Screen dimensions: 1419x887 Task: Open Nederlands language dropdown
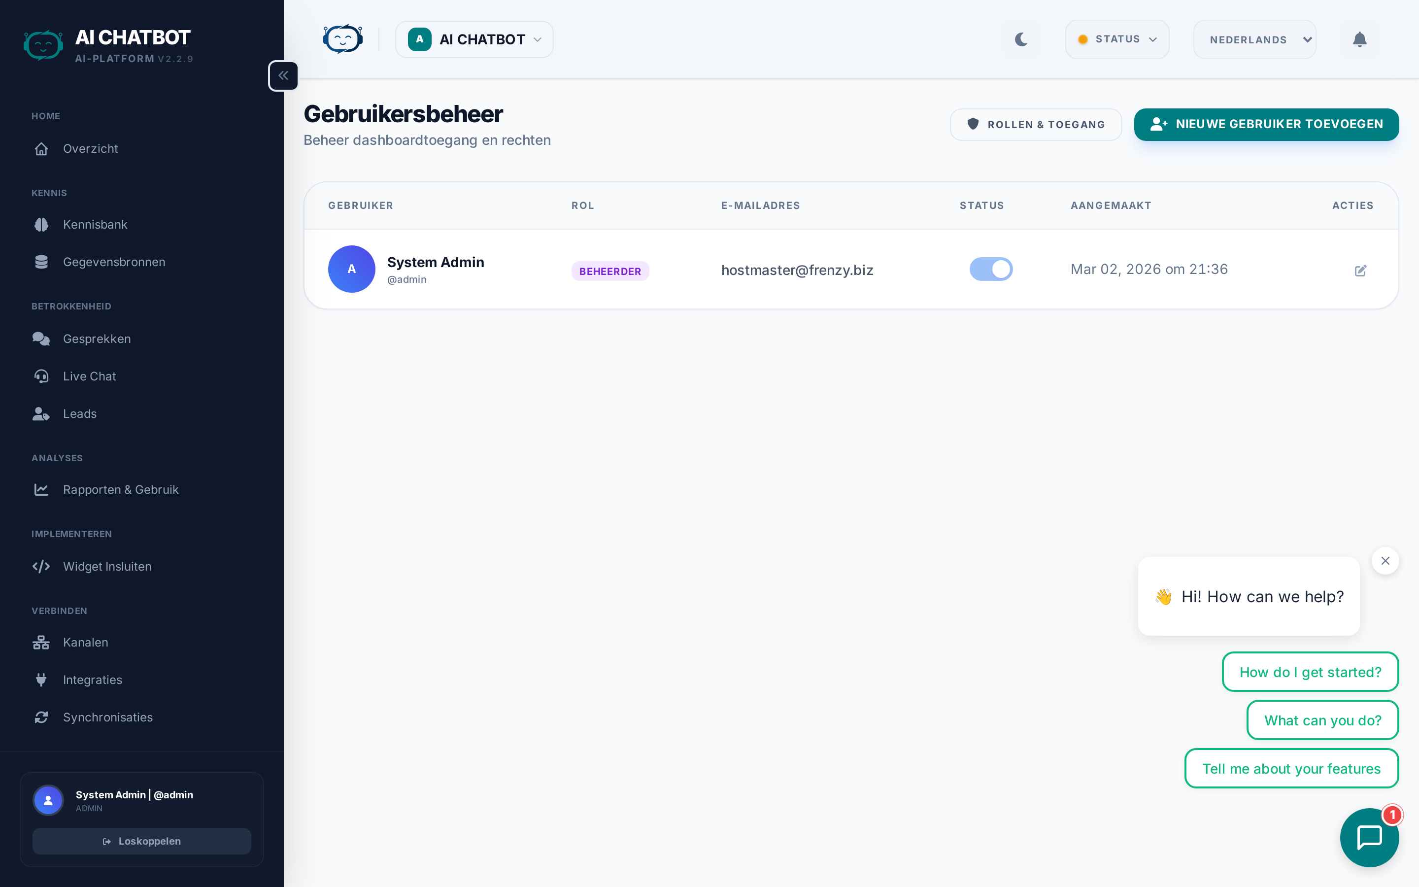1255,39
